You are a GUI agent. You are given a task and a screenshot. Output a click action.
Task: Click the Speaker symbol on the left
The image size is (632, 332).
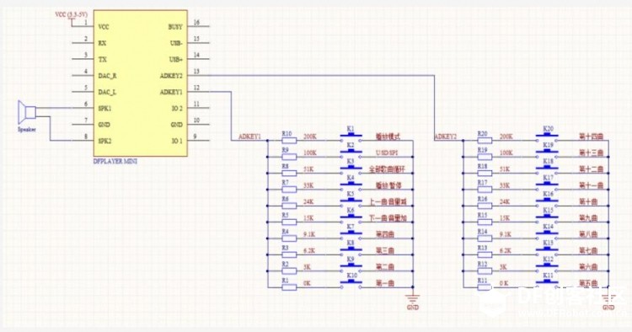tap(27, 112)
